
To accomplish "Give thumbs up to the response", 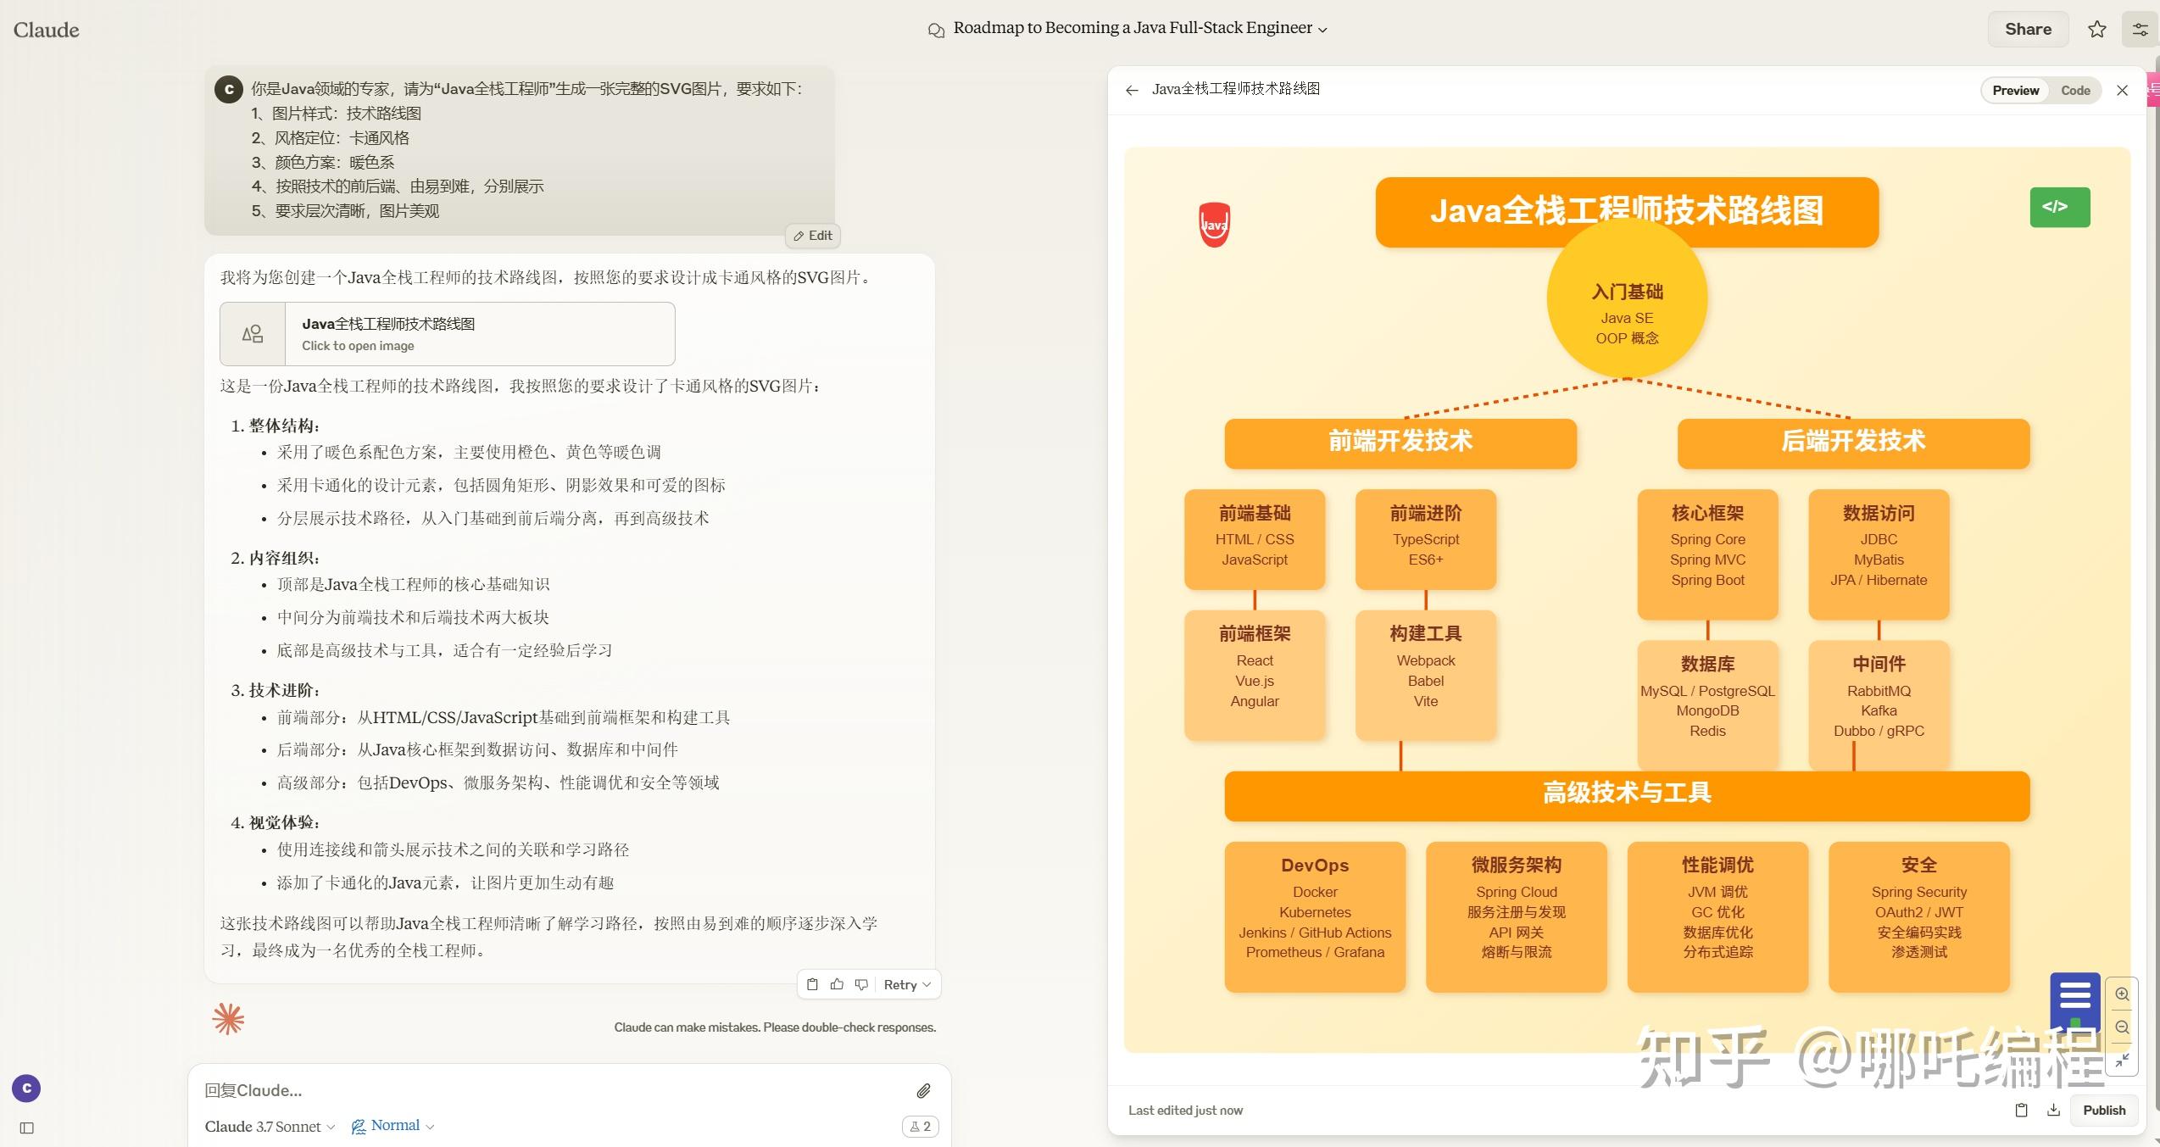I will click(837, 984).
